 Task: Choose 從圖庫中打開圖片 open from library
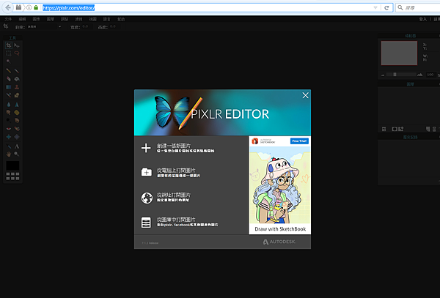pos(180,222)
